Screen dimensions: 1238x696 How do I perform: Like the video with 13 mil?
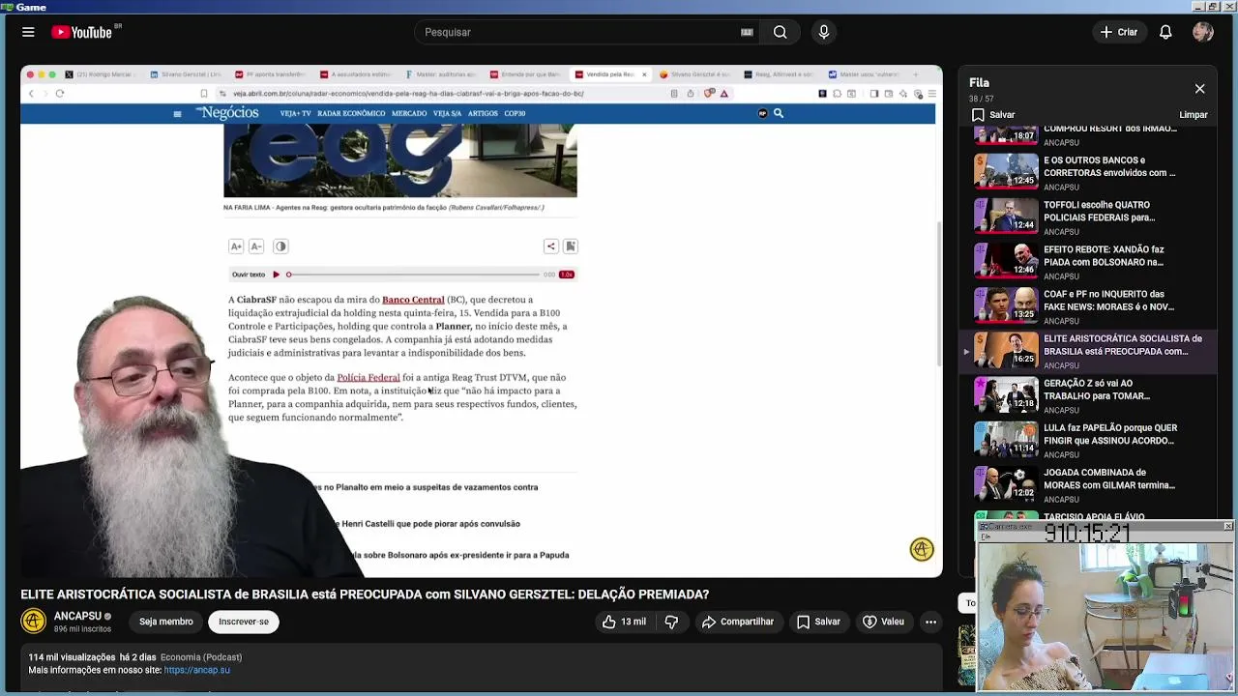[624, 622]
